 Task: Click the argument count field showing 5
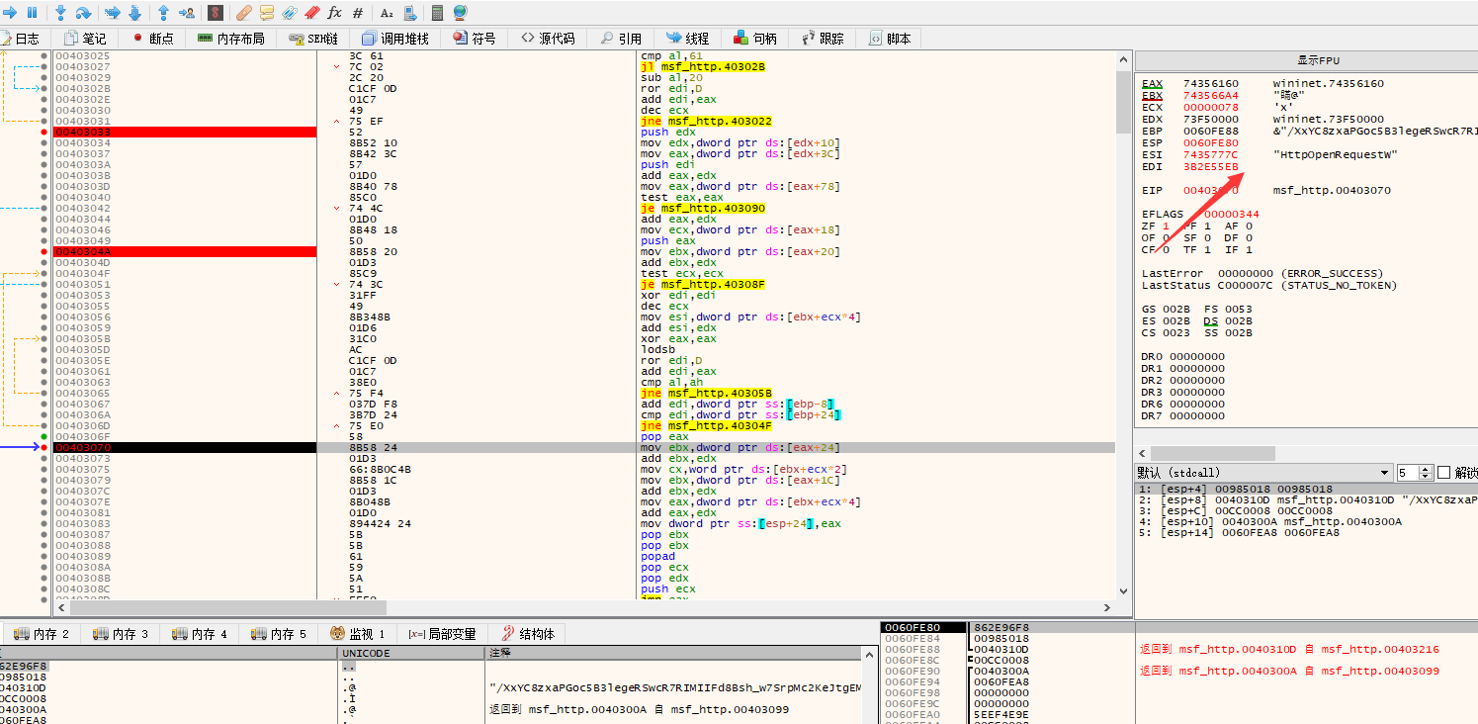pyautogui.click(x=1409, y=473)
